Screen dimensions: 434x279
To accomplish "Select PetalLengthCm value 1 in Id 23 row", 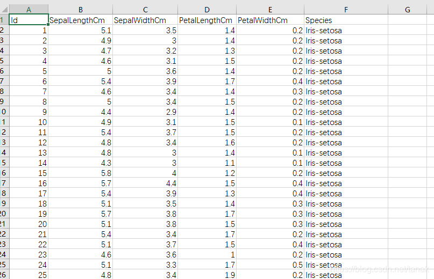I will (x=207, y=254).
